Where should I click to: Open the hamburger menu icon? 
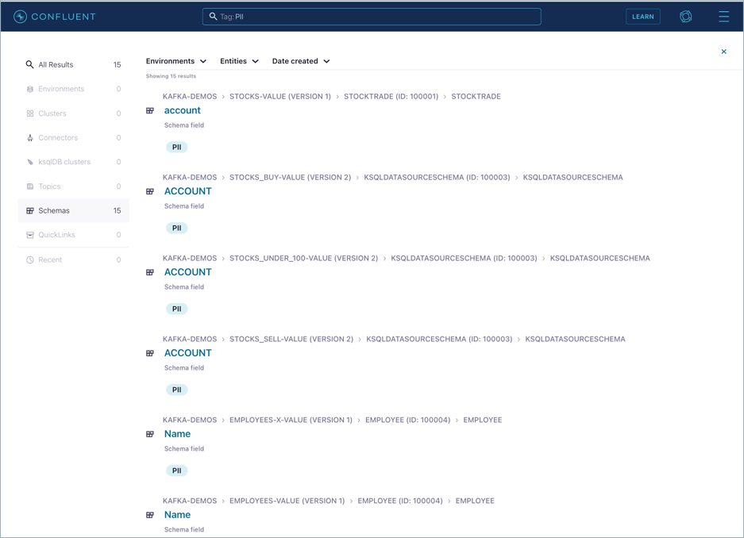(723, 17)
